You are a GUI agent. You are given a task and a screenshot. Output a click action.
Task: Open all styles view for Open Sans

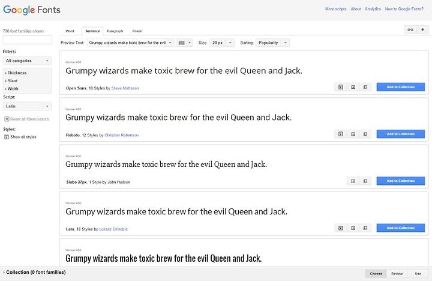pyautogui.click(x=341, y=87)
